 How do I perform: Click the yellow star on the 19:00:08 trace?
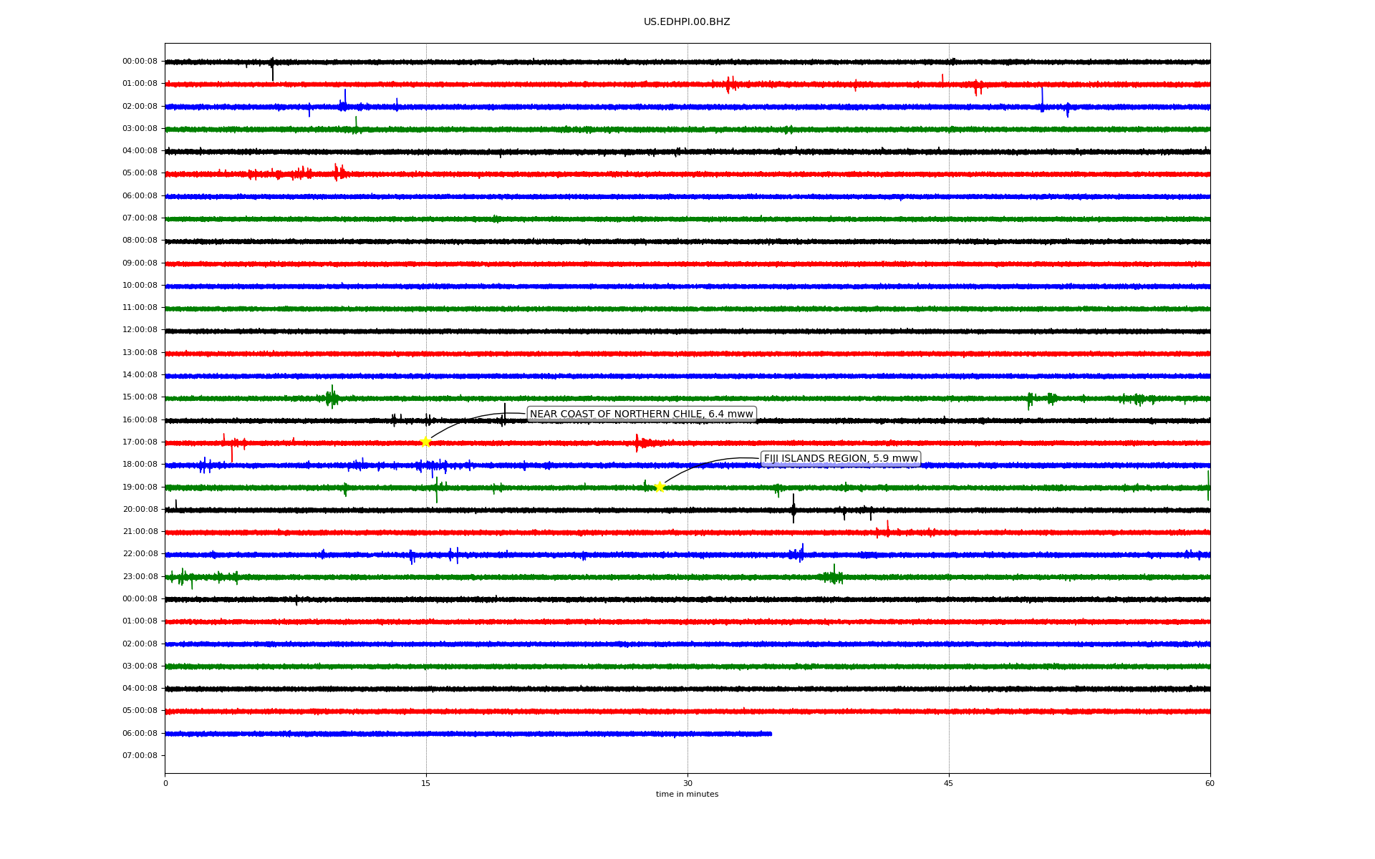click(x=660, y=487)
